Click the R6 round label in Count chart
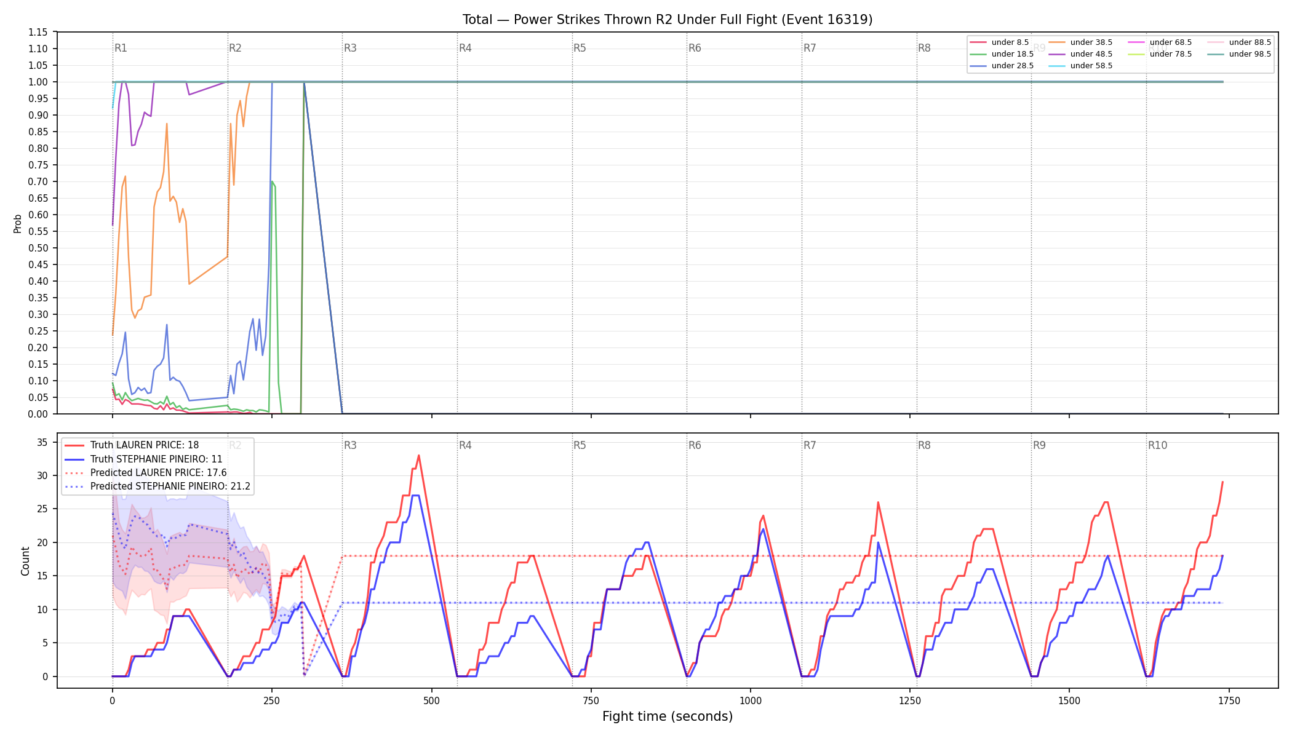This screenshot has height=738, width=1292. [695, 445]
